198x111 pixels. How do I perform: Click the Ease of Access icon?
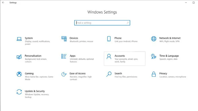pyautogui.click(x=64, y=74)
